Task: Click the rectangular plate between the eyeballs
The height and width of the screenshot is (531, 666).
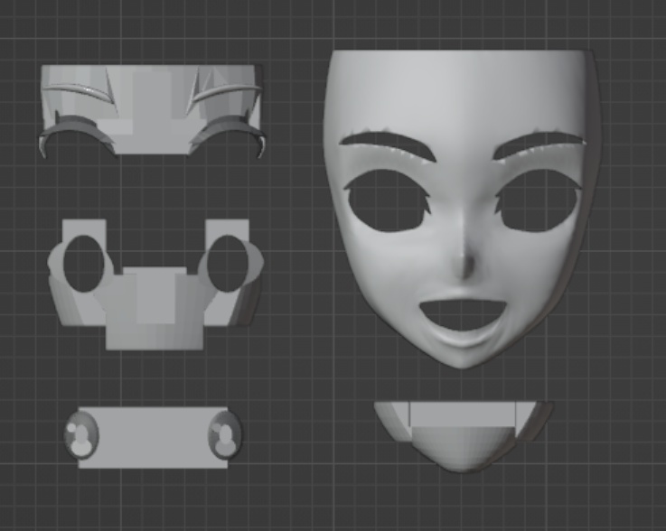Action: (x=153, y=437)
